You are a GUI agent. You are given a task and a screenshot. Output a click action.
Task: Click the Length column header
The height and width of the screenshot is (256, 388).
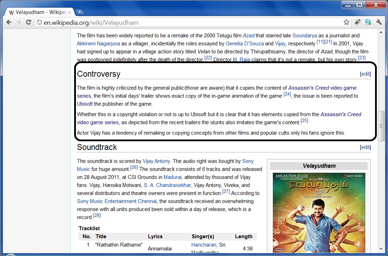244,236
